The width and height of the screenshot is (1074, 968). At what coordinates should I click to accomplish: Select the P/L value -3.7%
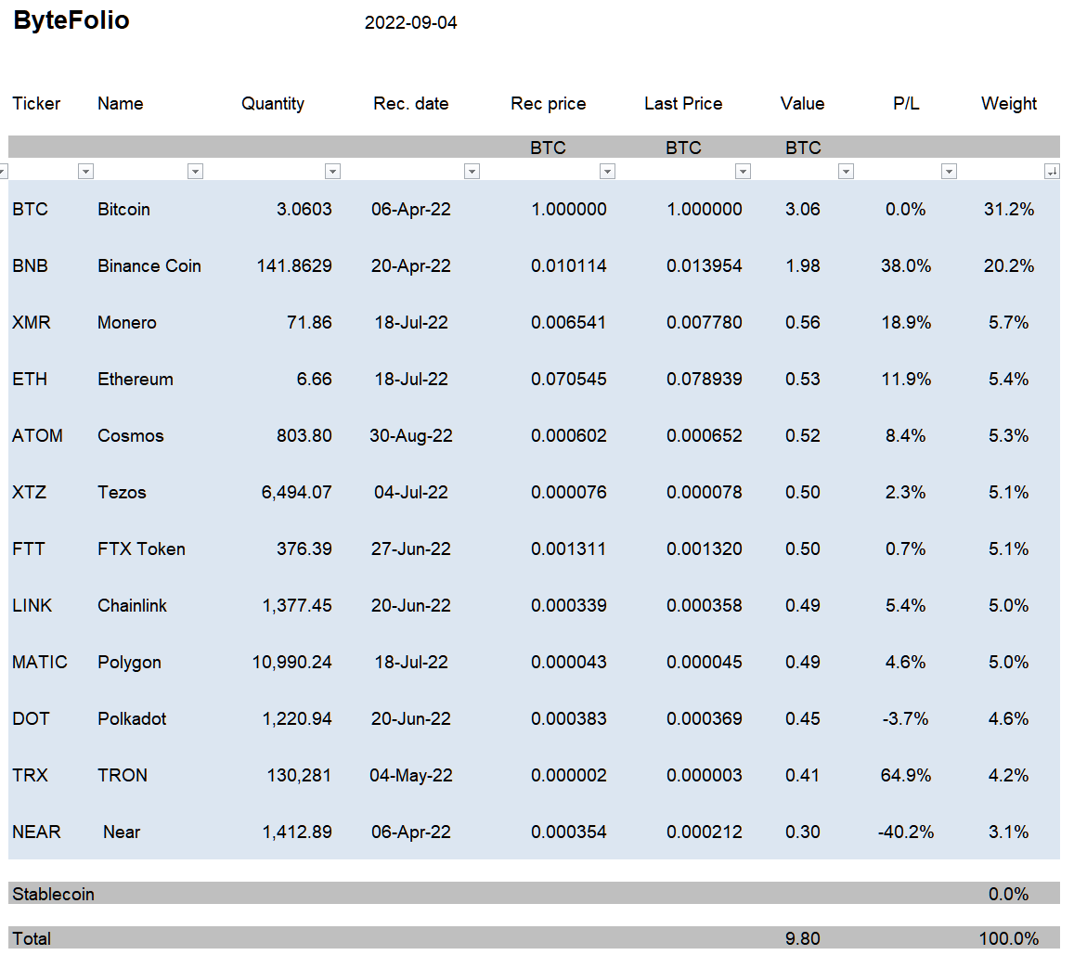(x=905, y=719)
